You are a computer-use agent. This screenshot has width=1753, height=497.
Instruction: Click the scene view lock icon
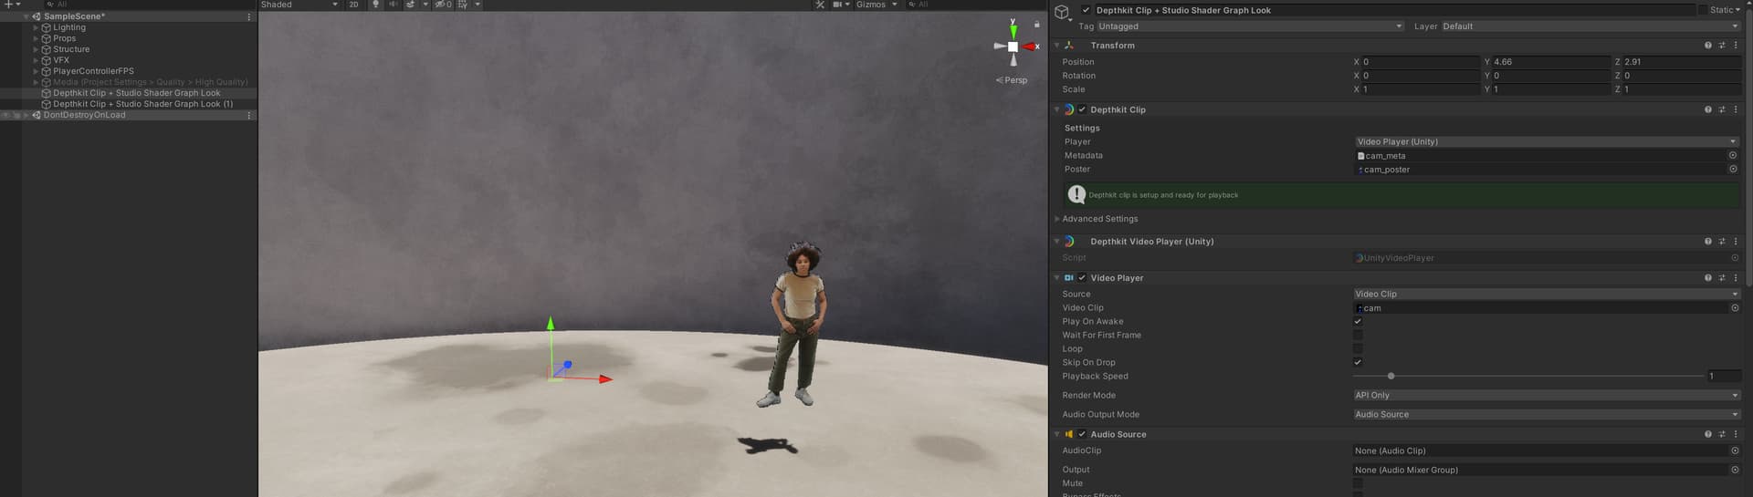tap(1036, 25)
